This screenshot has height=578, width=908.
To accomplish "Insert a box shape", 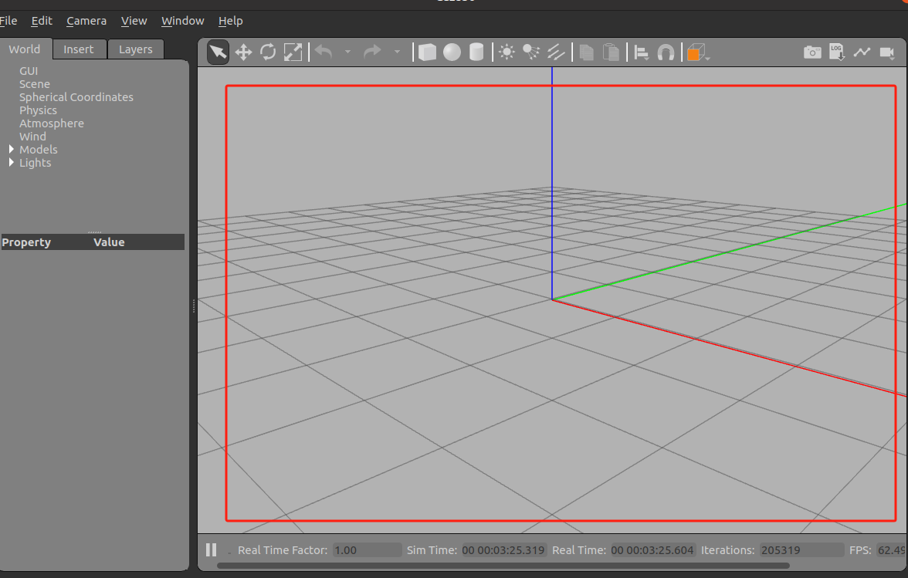I will [428, 52].
